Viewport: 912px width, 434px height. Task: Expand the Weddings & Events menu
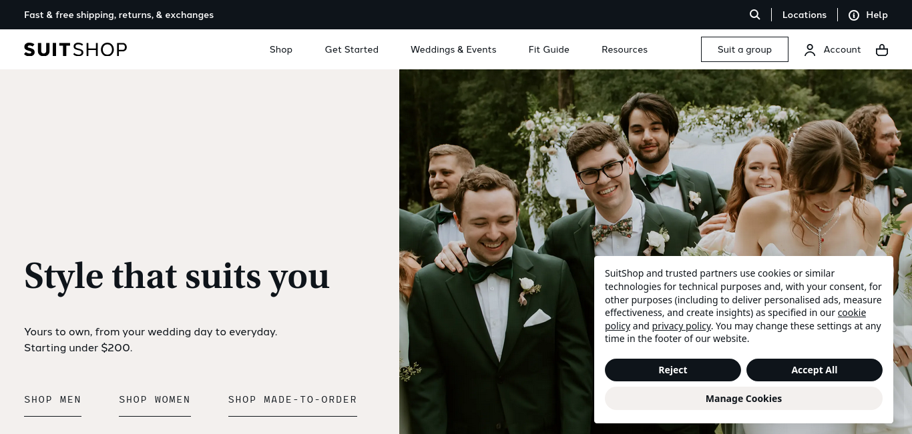coord(453,49)
